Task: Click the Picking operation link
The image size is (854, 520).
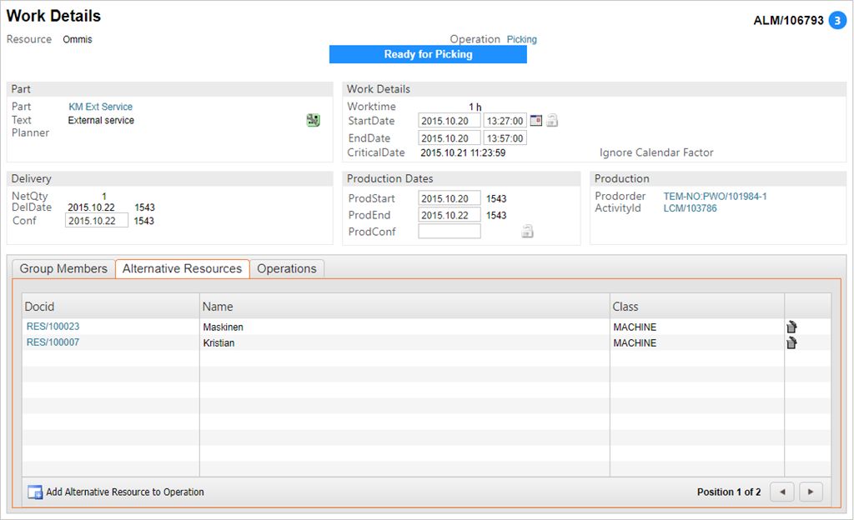Action: coord(522,39)
